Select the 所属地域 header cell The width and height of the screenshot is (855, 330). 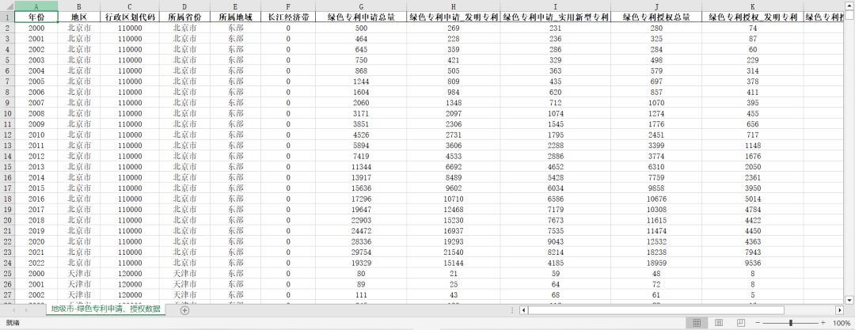235,17
